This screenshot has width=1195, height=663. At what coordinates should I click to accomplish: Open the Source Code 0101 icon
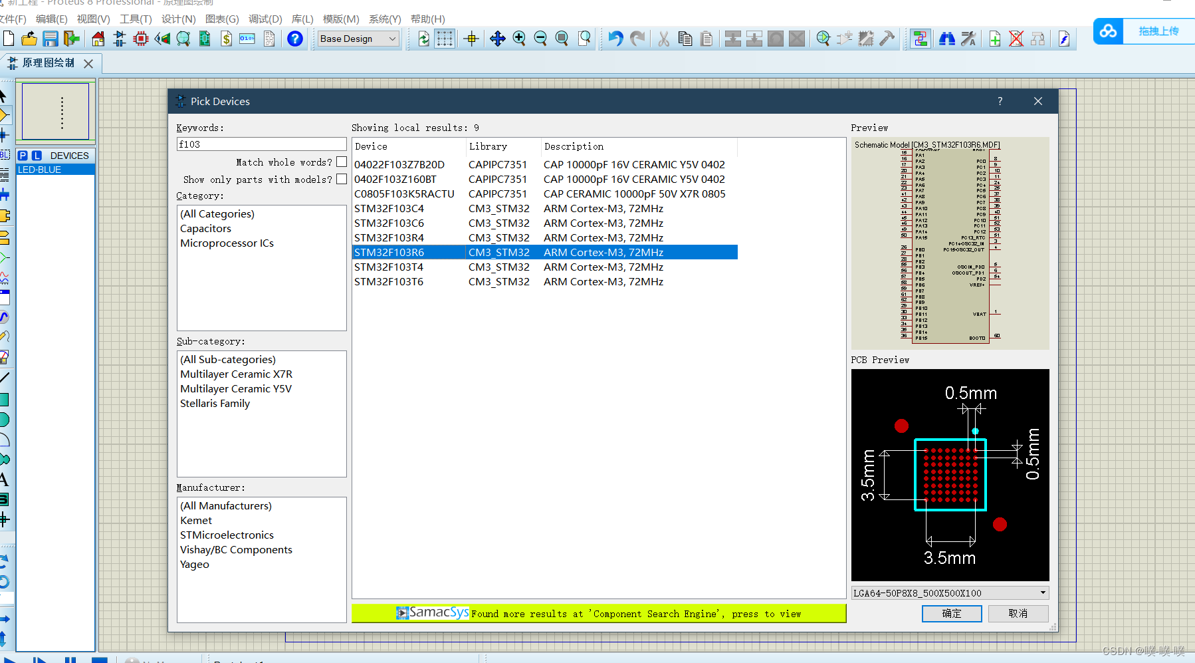247,39
